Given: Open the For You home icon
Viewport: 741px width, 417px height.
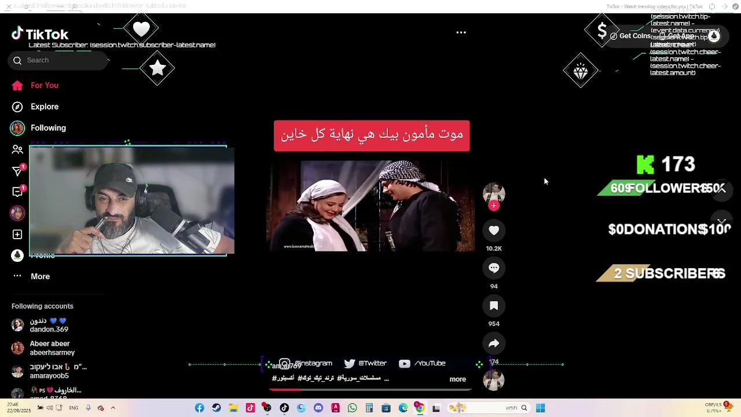Looking at the screenshot, I should point(17,86).
